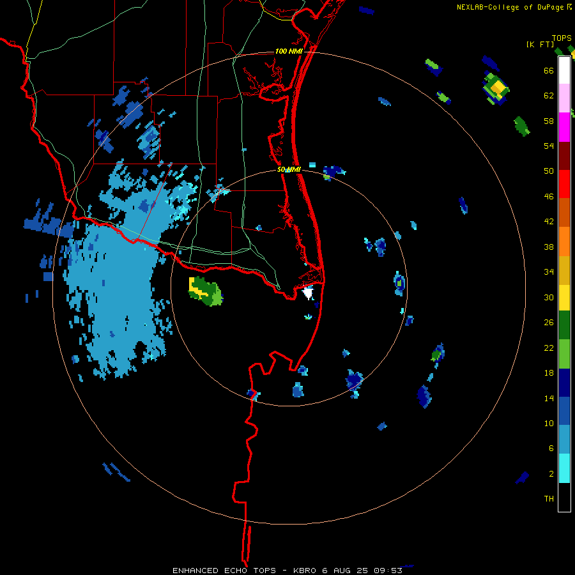Click the 'TOPS' legend heading
575x575 pixels.
pos(562,38)
